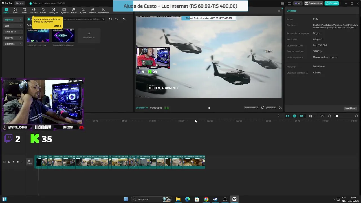The height and width of the screenshot is (203, 361).
Task: Open the Ajuste adjustment icon
Action: (83, 11)
